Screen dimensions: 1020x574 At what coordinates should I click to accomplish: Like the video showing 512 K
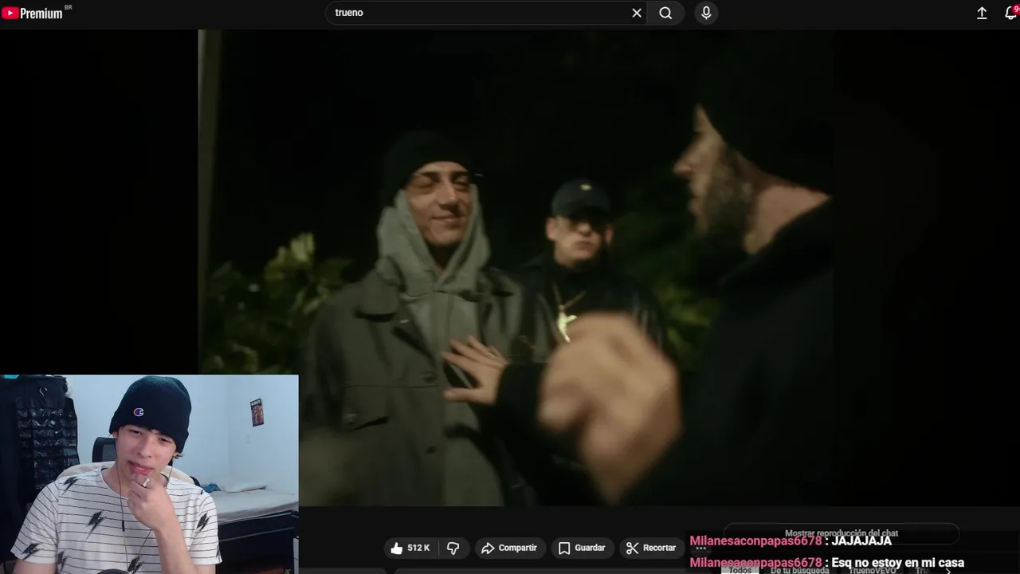[410, 548]
